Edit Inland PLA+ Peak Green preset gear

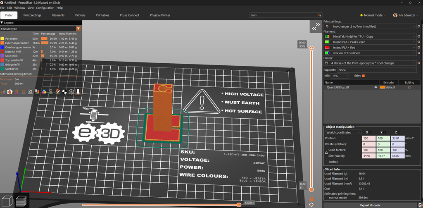pos(419,42)
